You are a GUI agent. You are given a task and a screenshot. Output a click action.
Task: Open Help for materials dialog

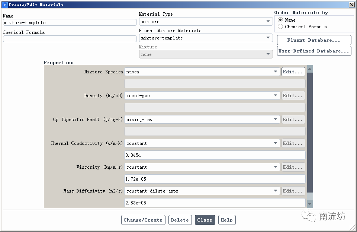(227, 220)
